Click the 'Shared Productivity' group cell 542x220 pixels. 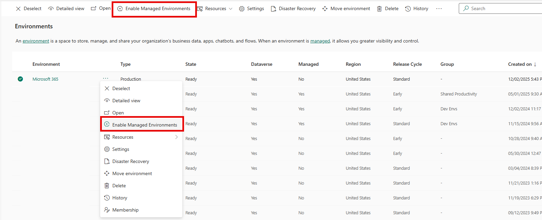tap(459, 94)
